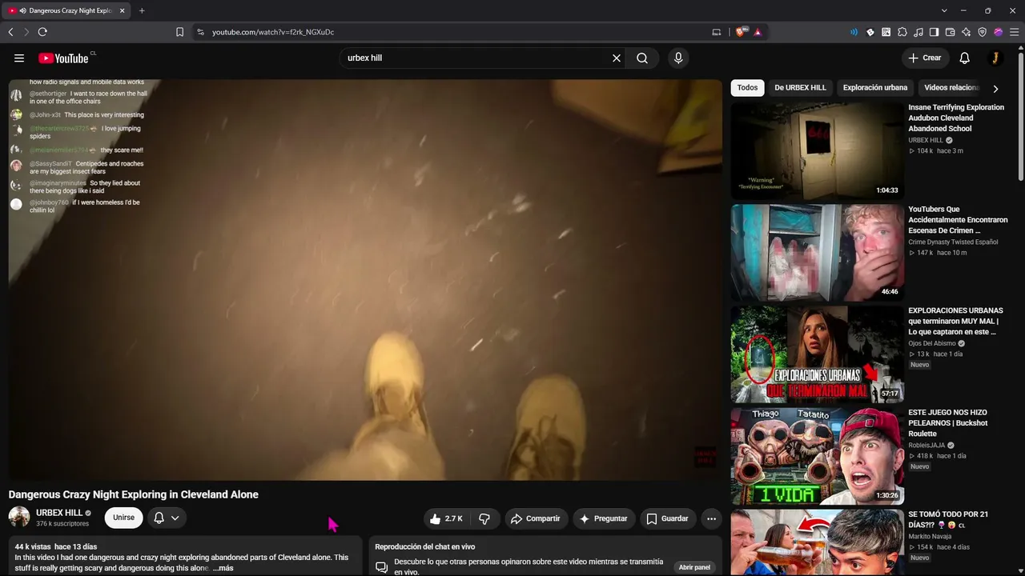Open the Leo AI sparkle icon
This screenshot has width=1025, height=576.
[x=967, y=32]
